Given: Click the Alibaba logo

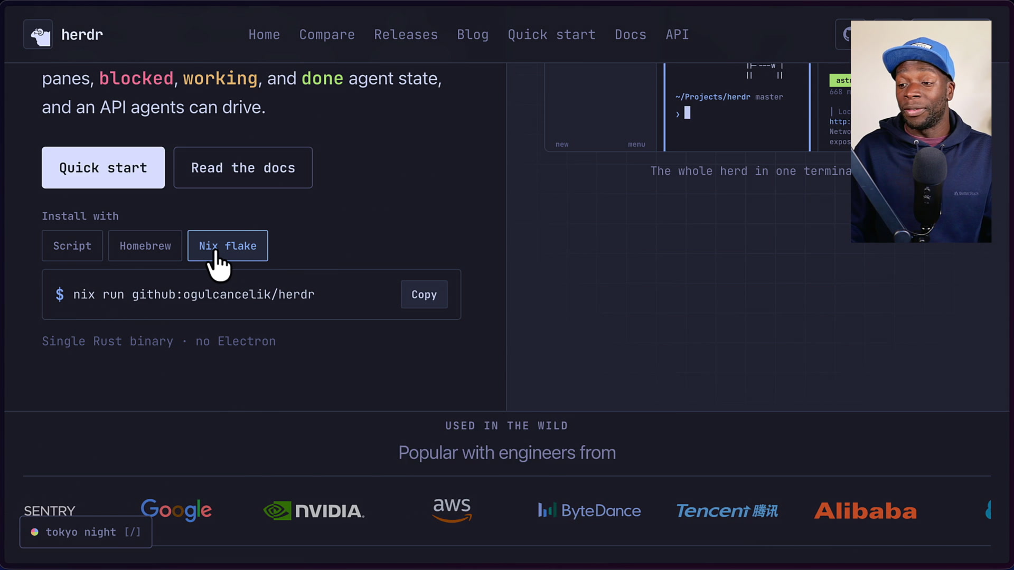Looking at the screenshot, I should click(866, 511).
